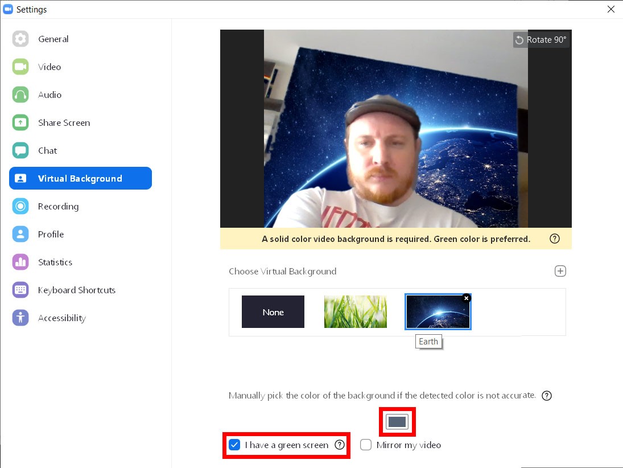Click the Chat bubble icon
The height and width of the screenshot is (468, 623).
click(20, 150)
